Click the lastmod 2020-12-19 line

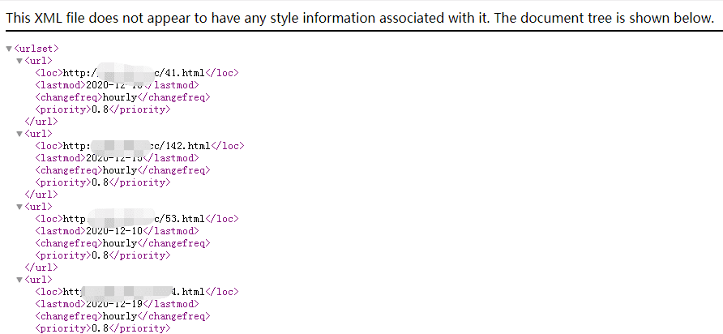117,303
